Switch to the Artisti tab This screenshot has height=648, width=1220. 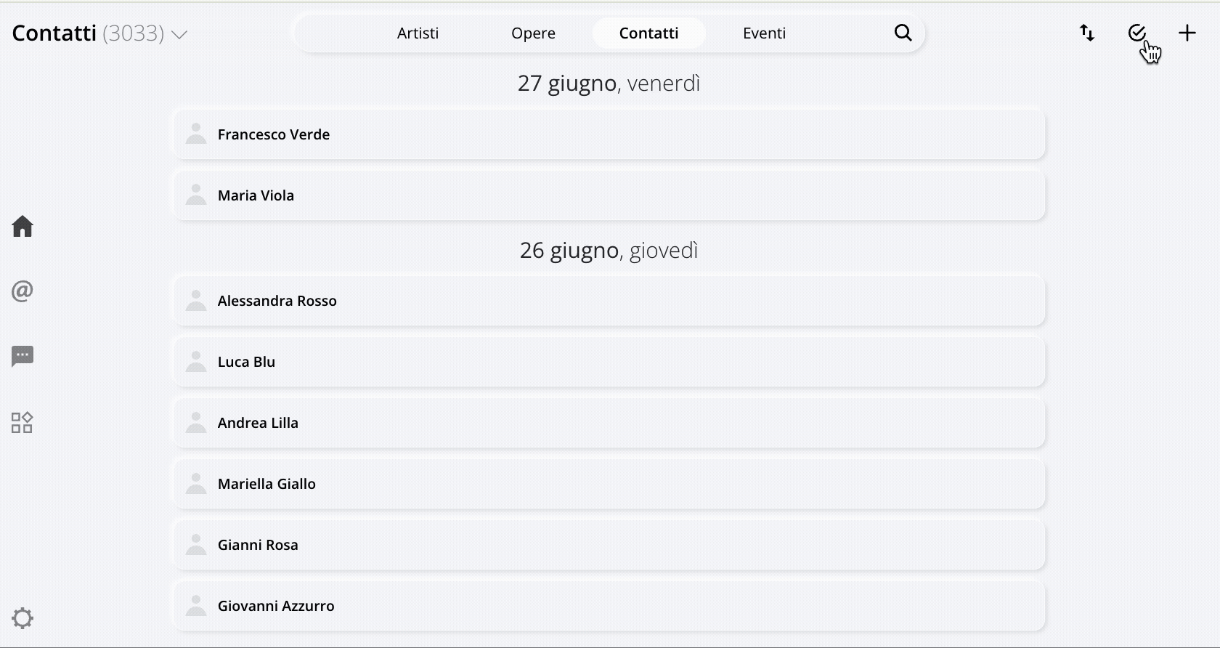point(418,33)
